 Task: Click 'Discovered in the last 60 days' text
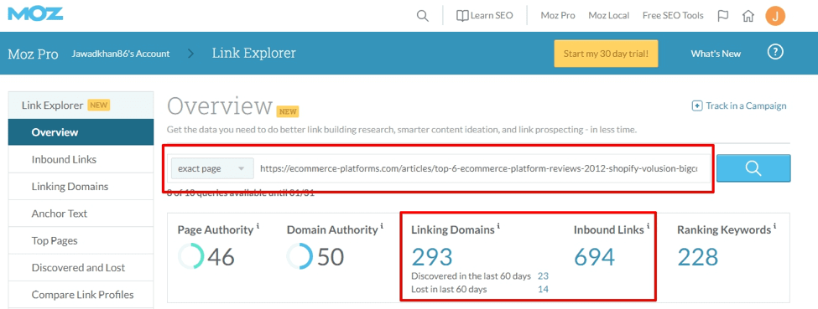click(471, 276)
